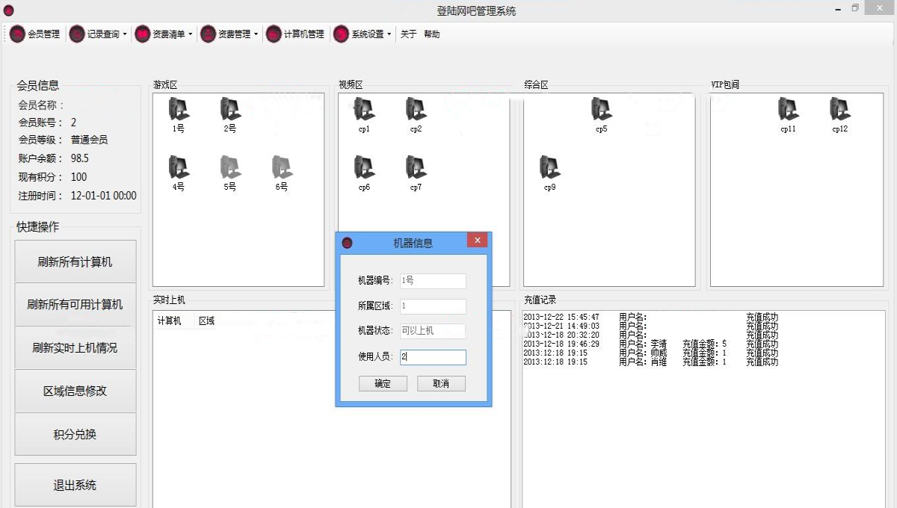
Task: Select computer cp6 in 视频区
Action: pos(364,173)
